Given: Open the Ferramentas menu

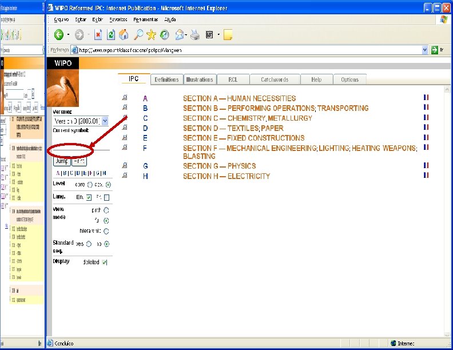Looking at the screenshot, I should [146, 19].
